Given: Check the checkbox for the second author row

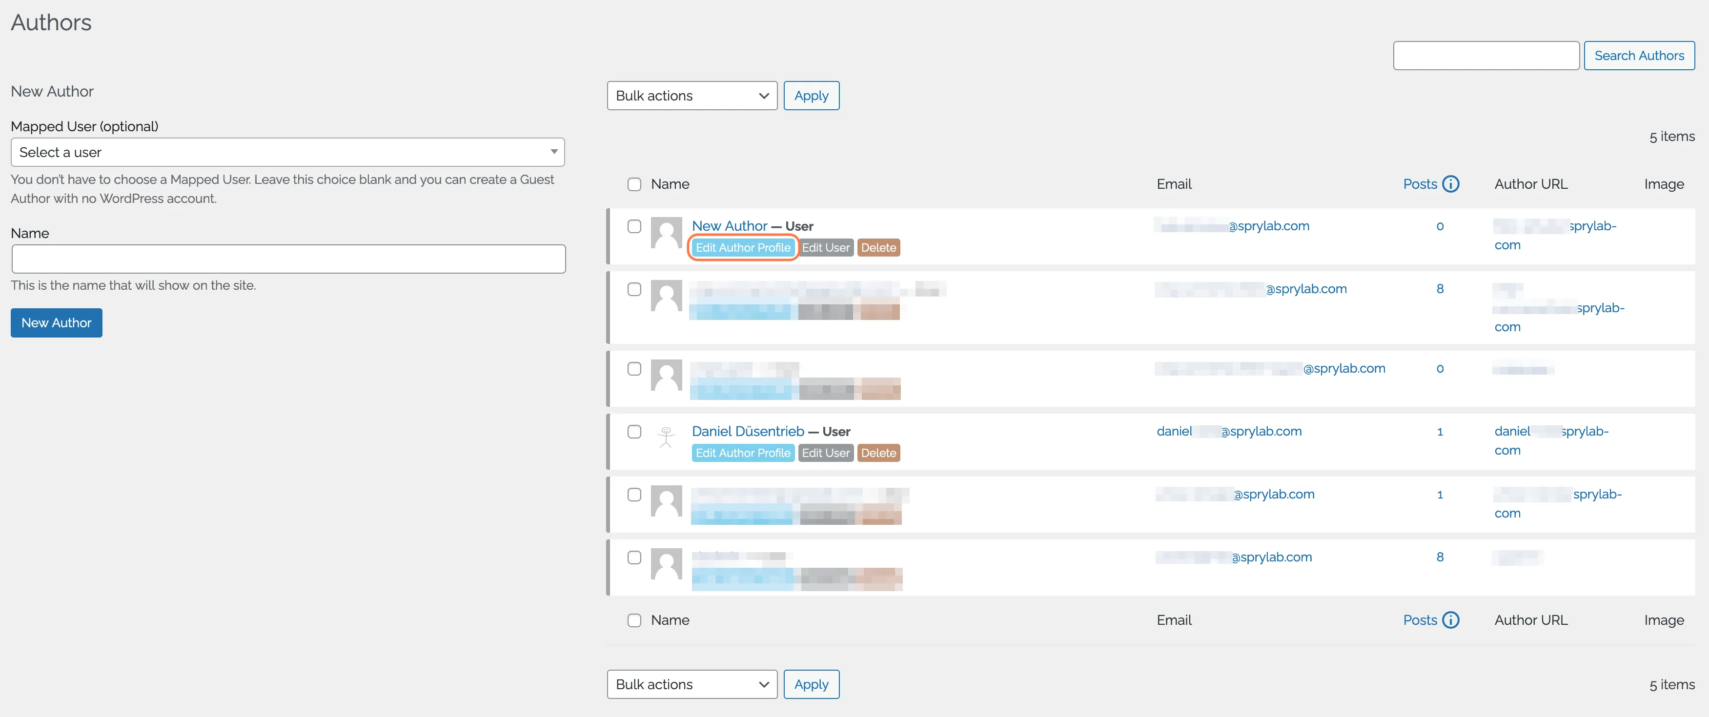Looking at the screenshot, I should tap(634, 289).
